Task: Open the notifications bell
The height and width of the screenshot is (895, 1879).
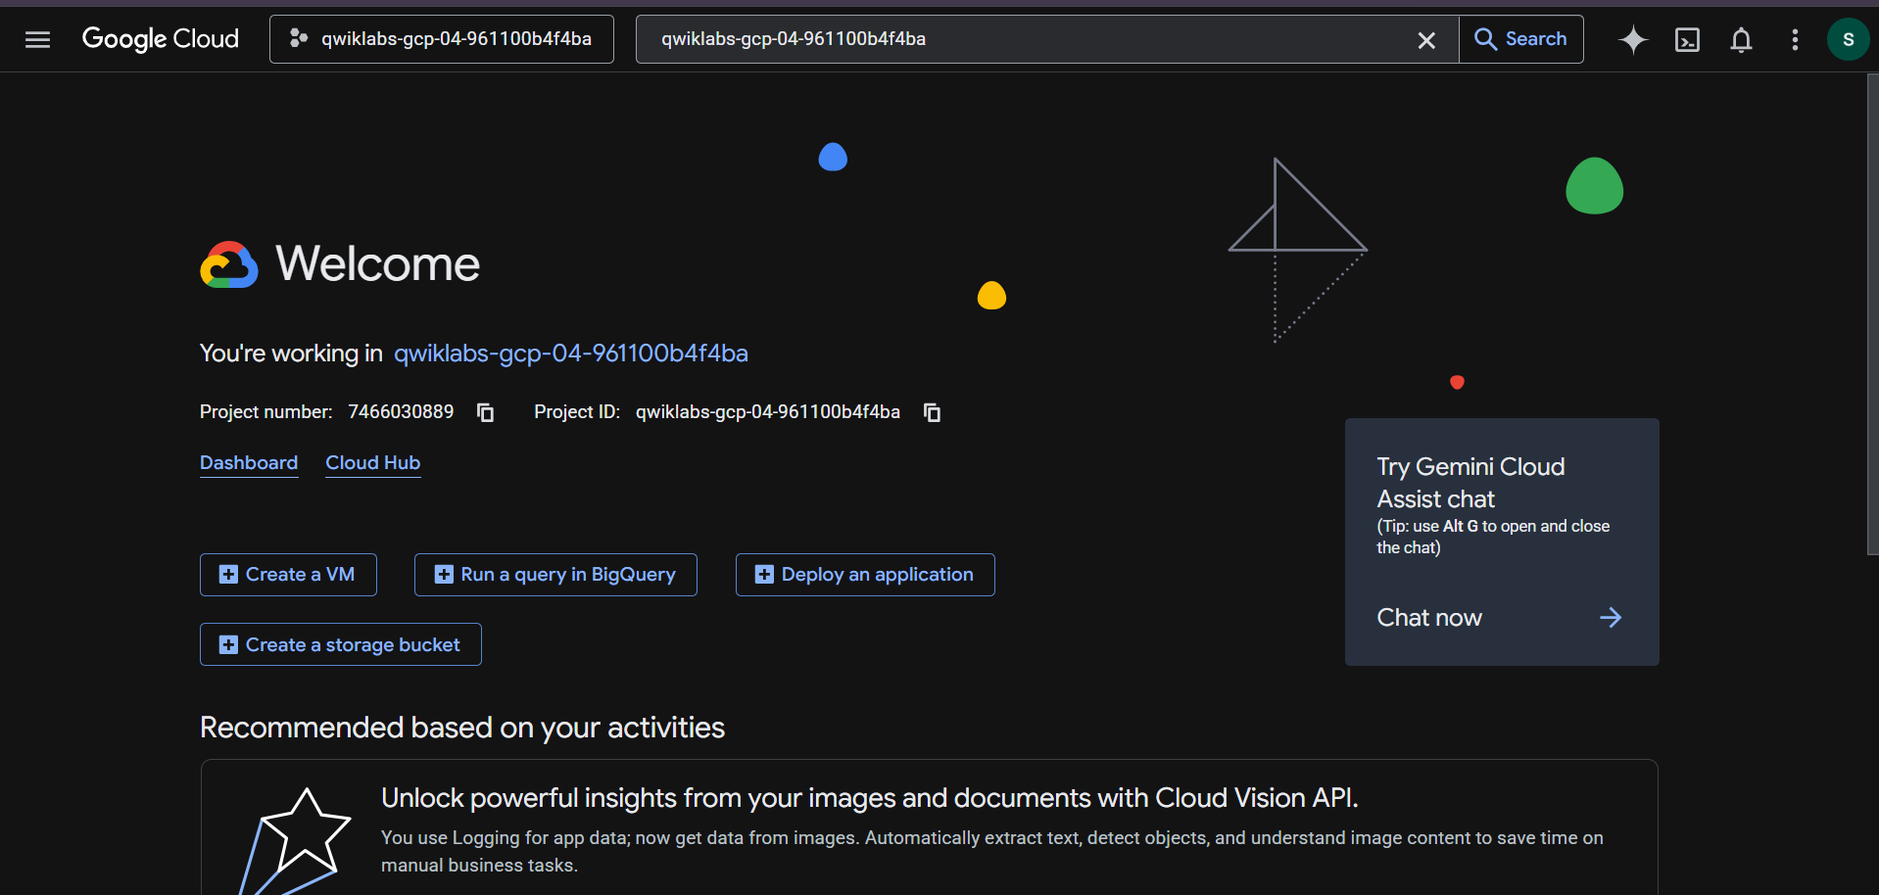Action: point(1741,39)
